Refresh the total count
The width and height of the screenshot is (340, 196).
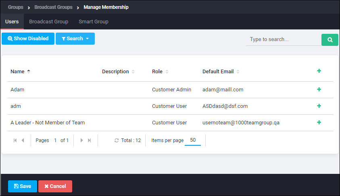[x=117, y=140]
